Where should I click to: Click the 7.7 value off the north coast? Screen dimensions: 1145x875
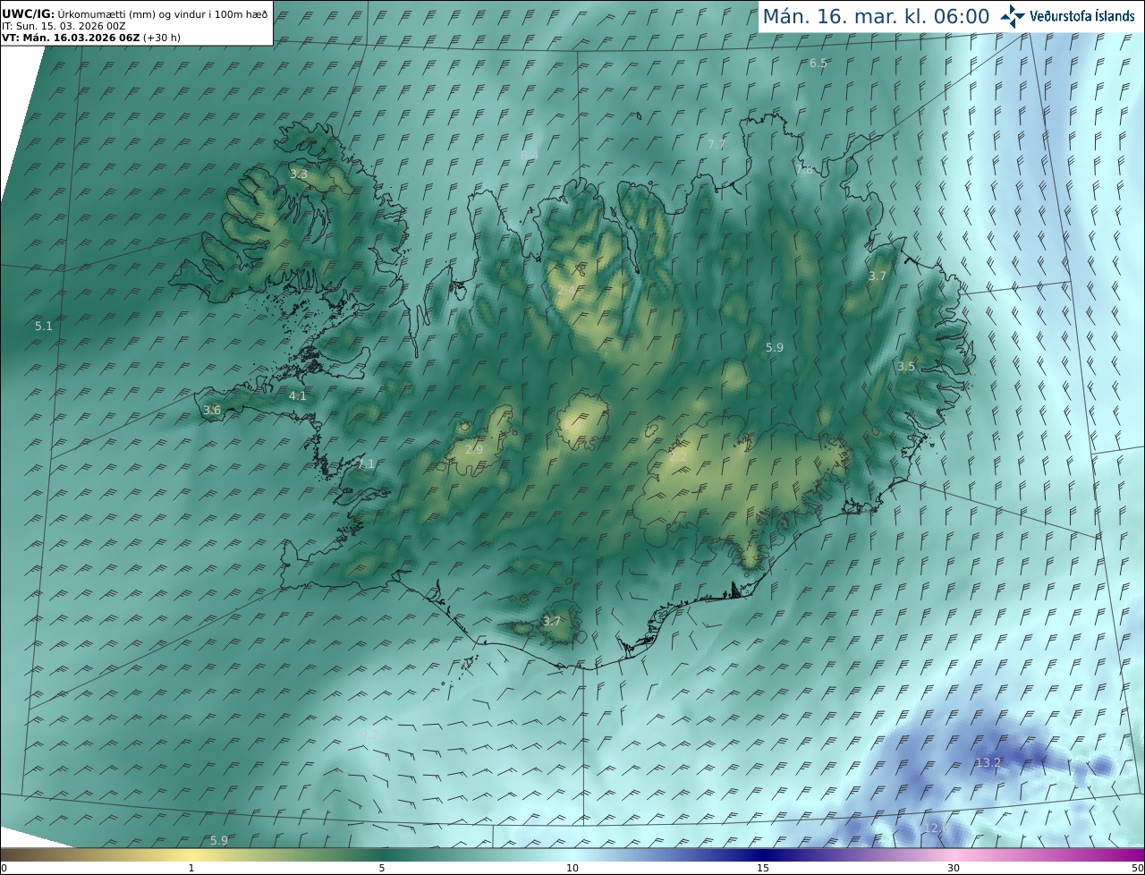point(717,144)
